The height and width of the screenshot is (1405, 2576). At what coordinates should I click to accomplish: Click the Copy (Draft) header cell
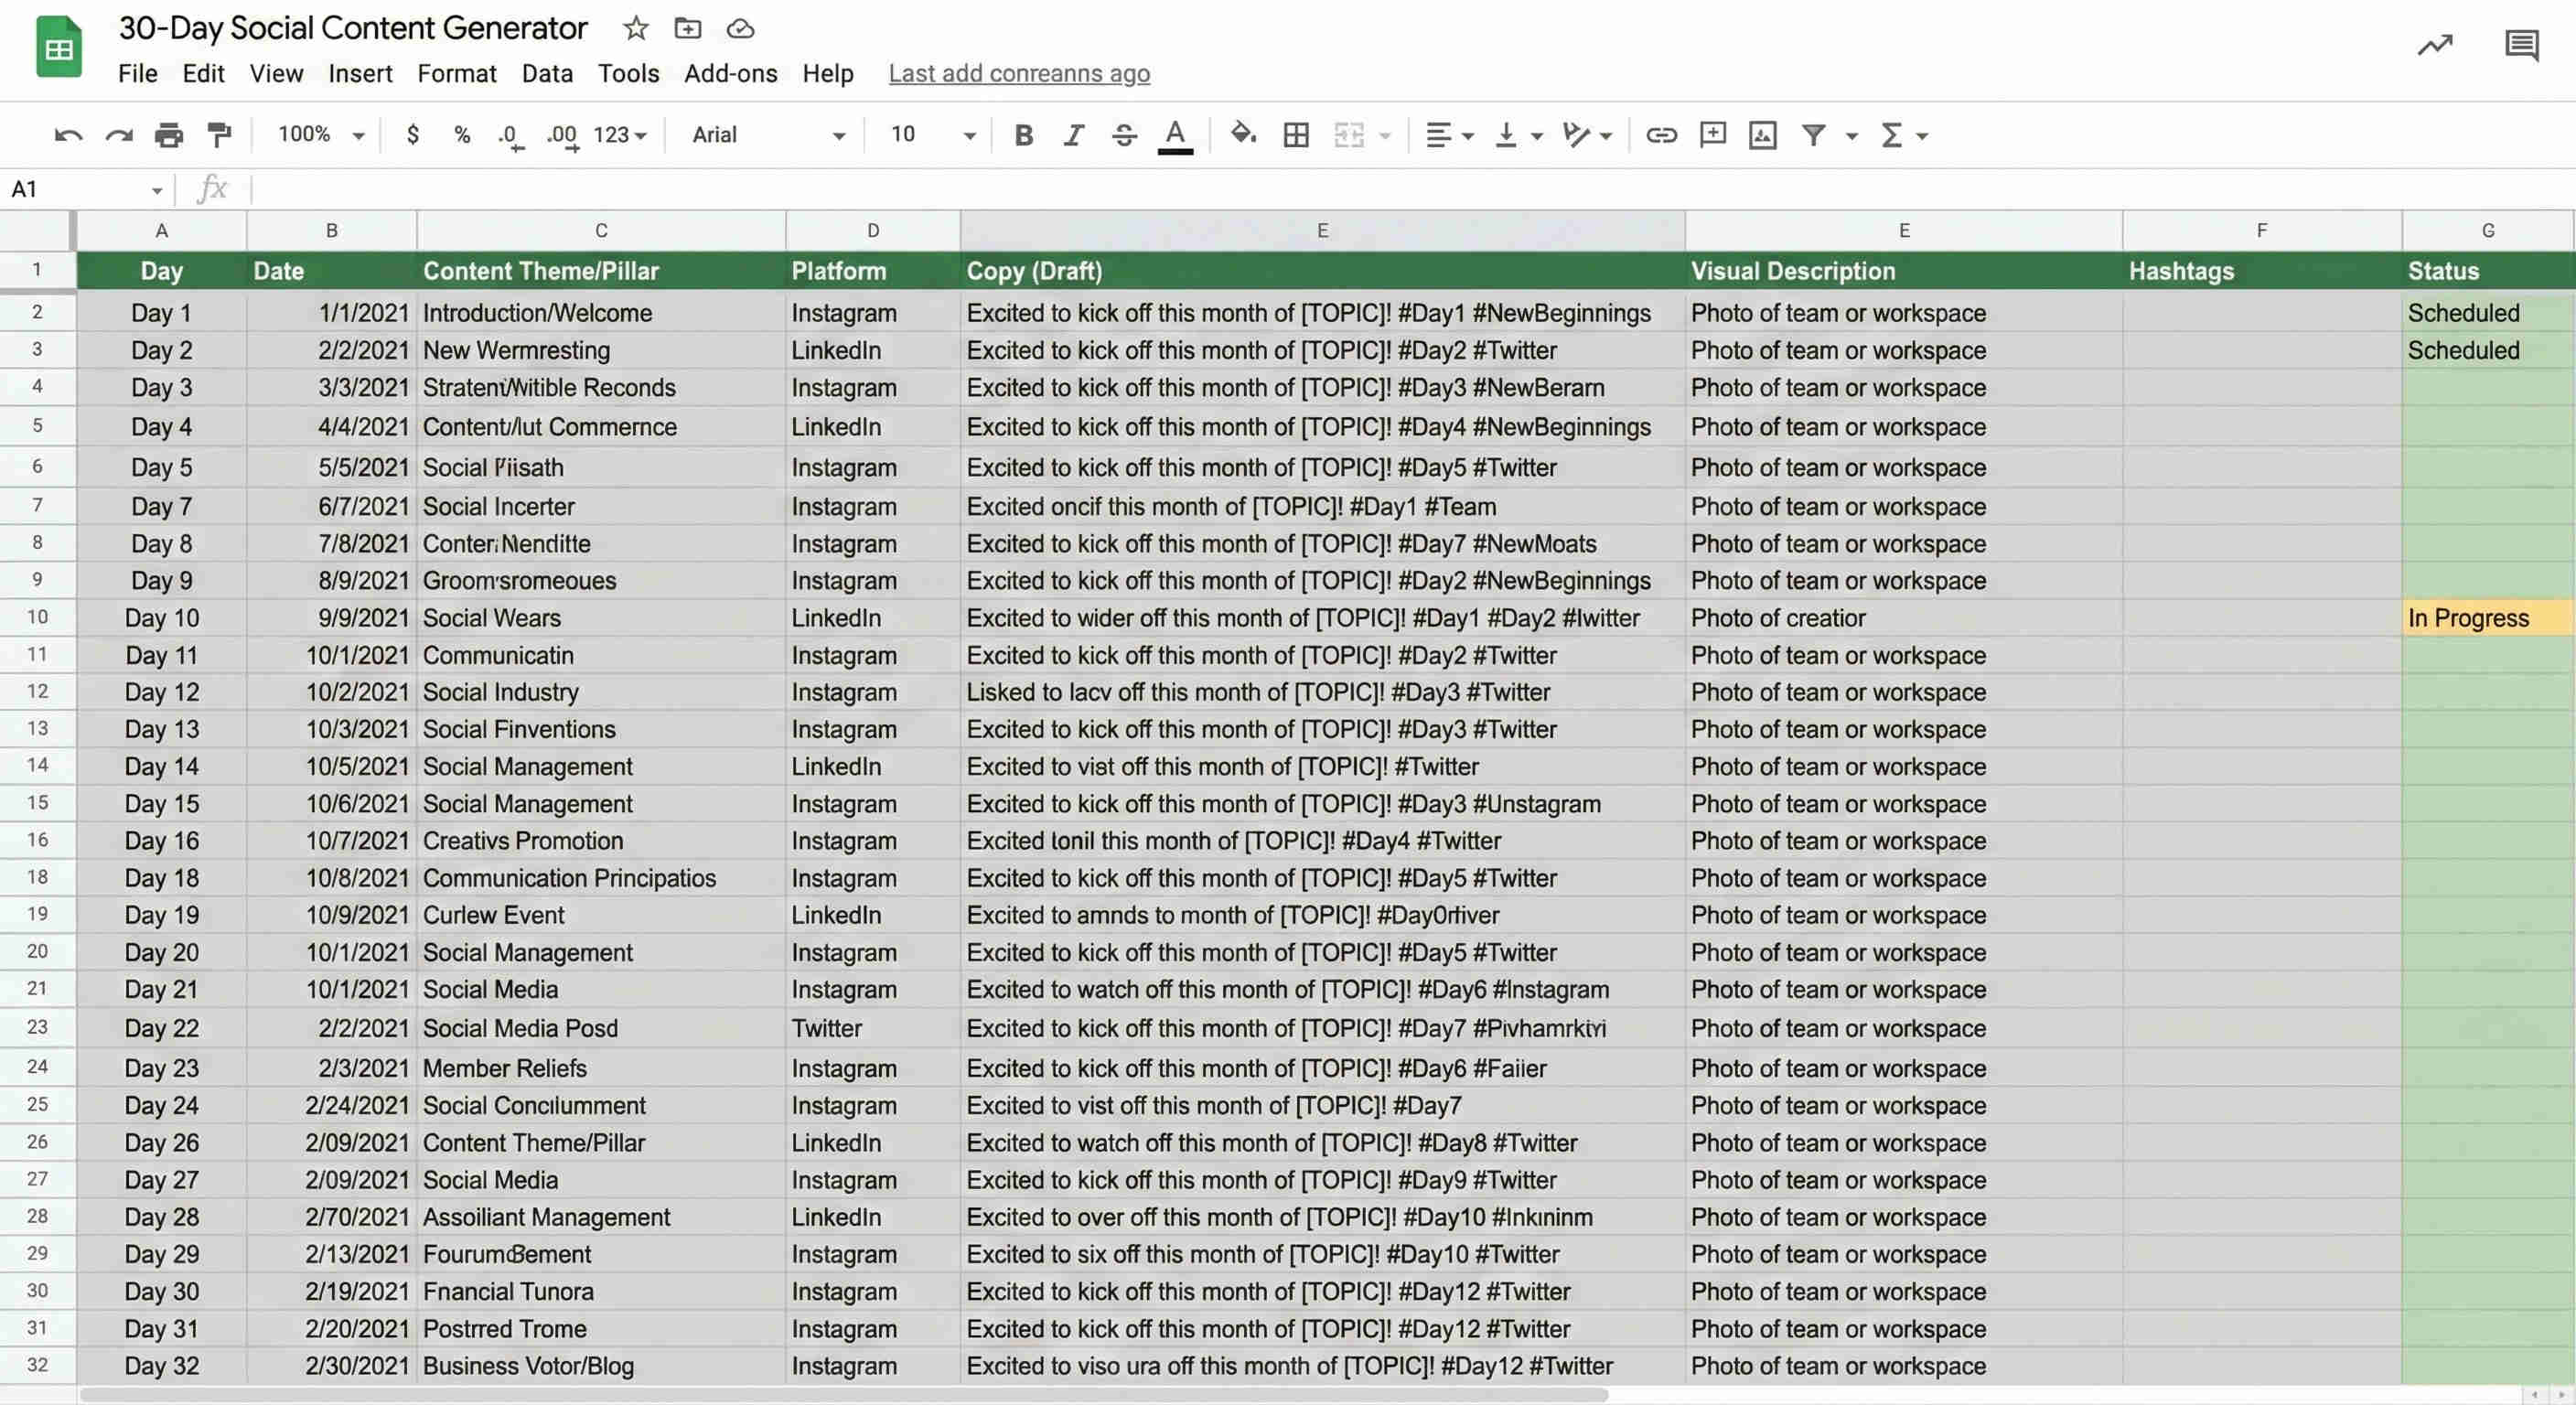[x=1322, y=271]
